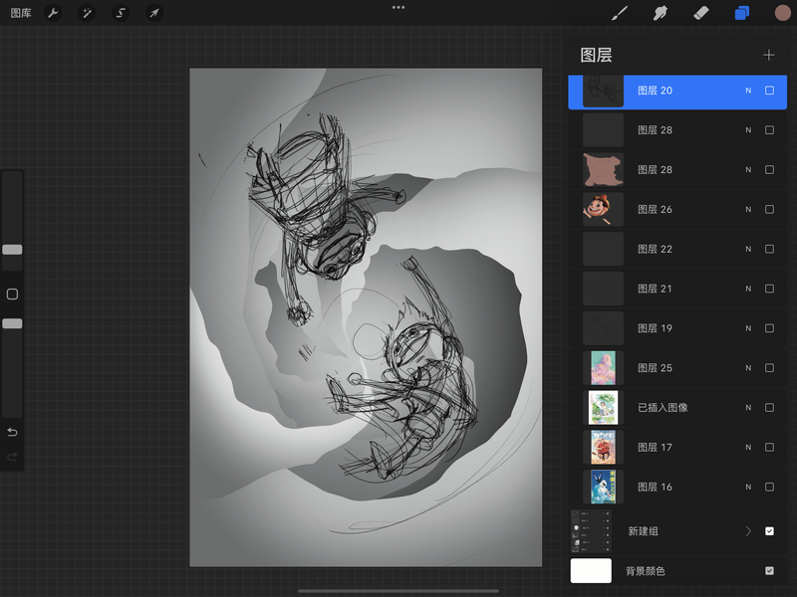
Task: Open blend mode N for 图层 16
Action: [748, 487]
